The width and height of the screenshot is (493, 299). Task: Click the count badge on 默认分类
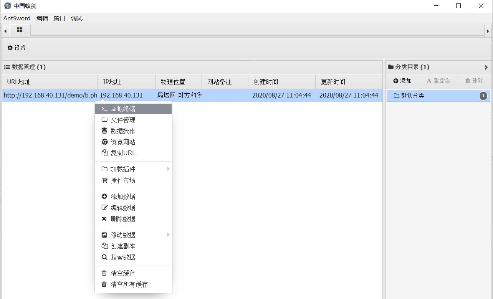(483, 96)
